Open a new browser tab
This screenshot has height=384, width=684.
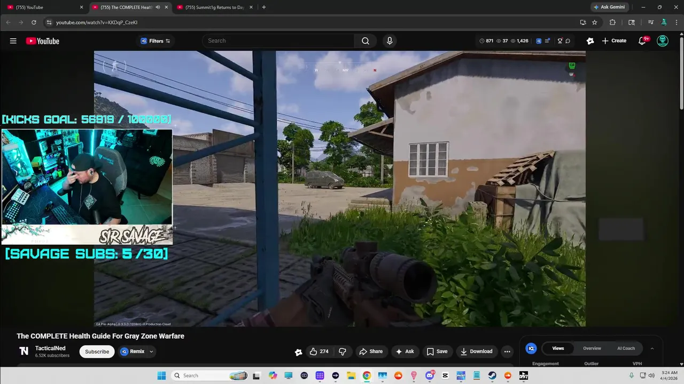263,7
